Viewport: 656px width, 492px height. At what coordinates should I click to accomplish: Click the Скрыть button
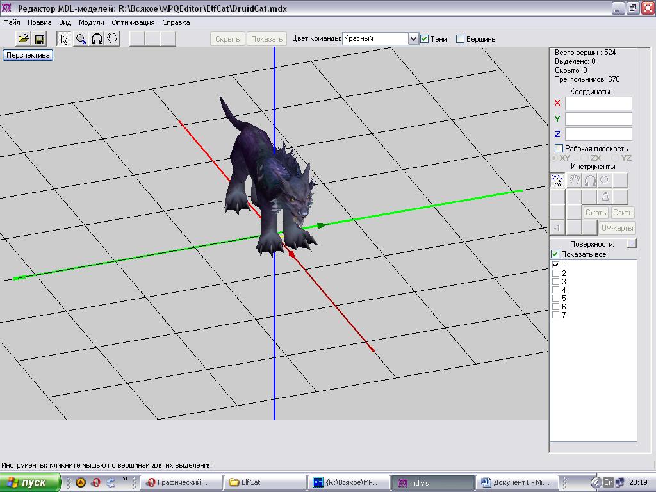227,39
